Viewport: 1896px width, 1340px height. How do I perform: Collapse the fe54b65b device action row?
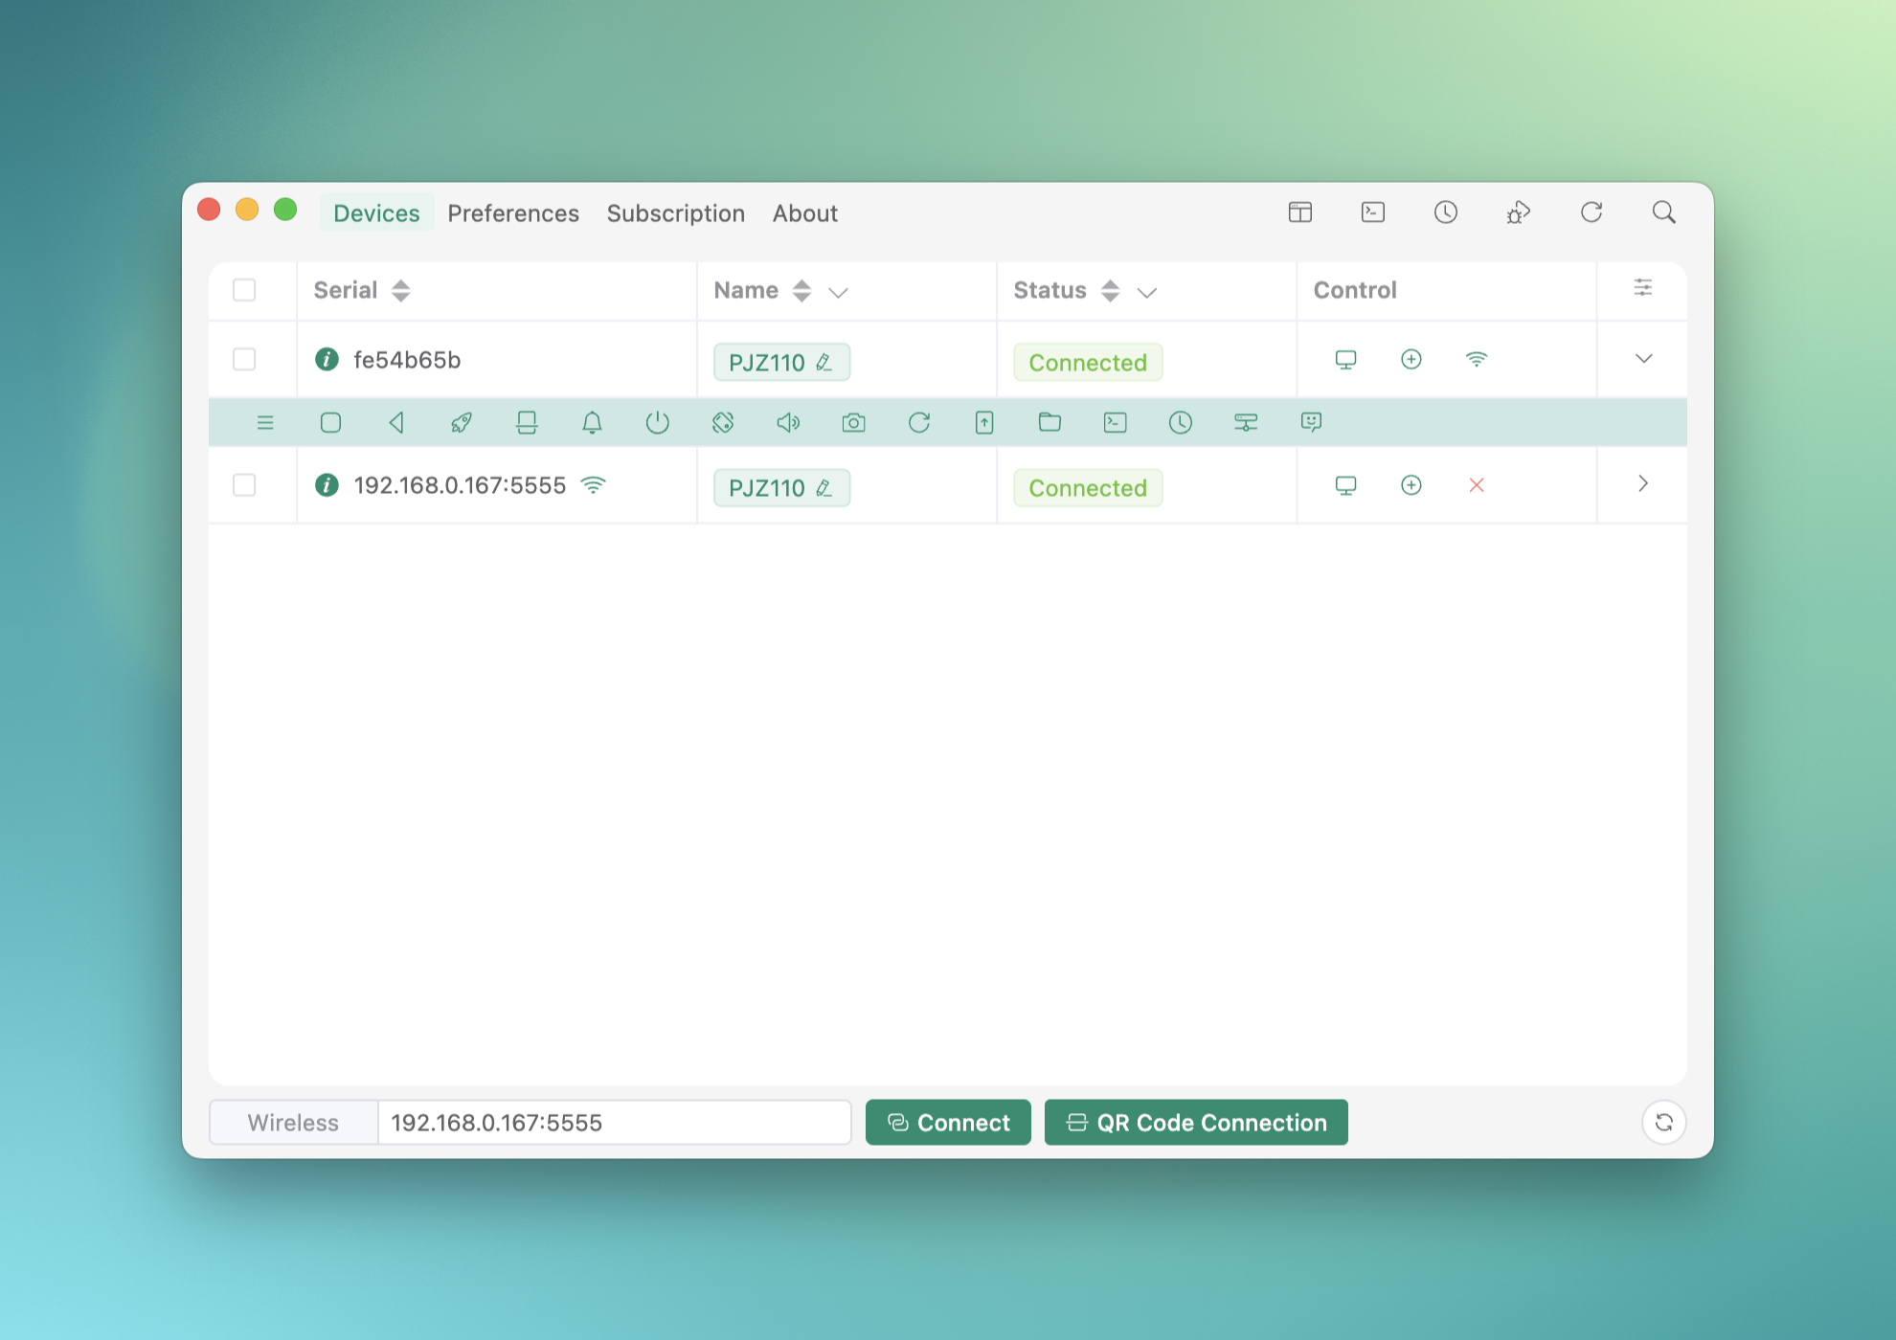(x=1643, y=359)
